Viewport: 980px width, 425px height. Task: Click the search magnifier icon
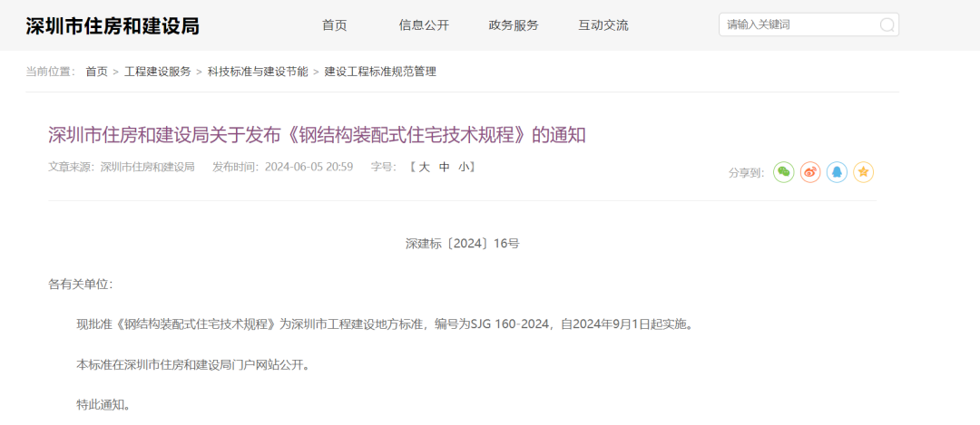point(887,25)
